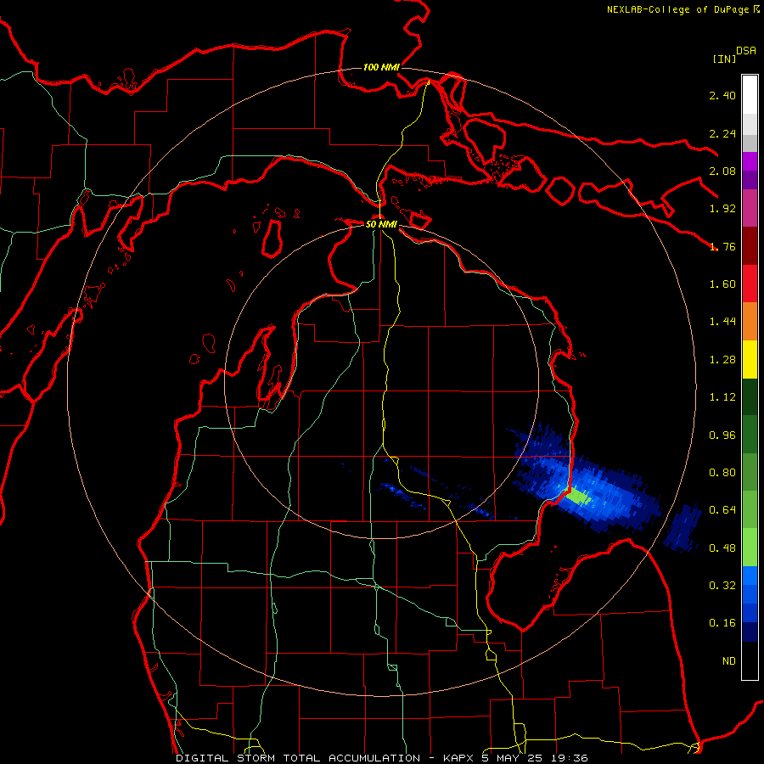Pick the orange legend swatch
This screenshot has height=764, width=764.
750,322
